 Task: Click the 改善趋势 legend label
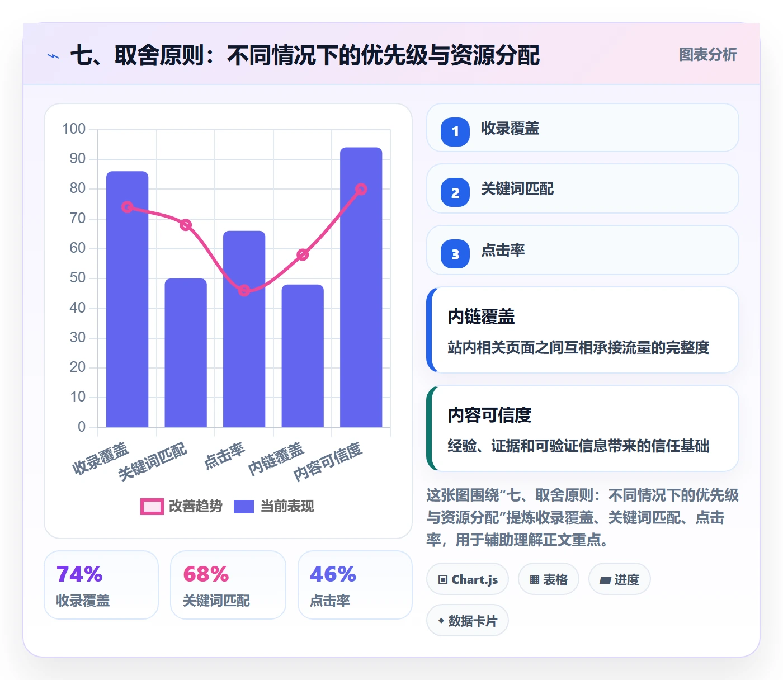[x=196, y=507]
